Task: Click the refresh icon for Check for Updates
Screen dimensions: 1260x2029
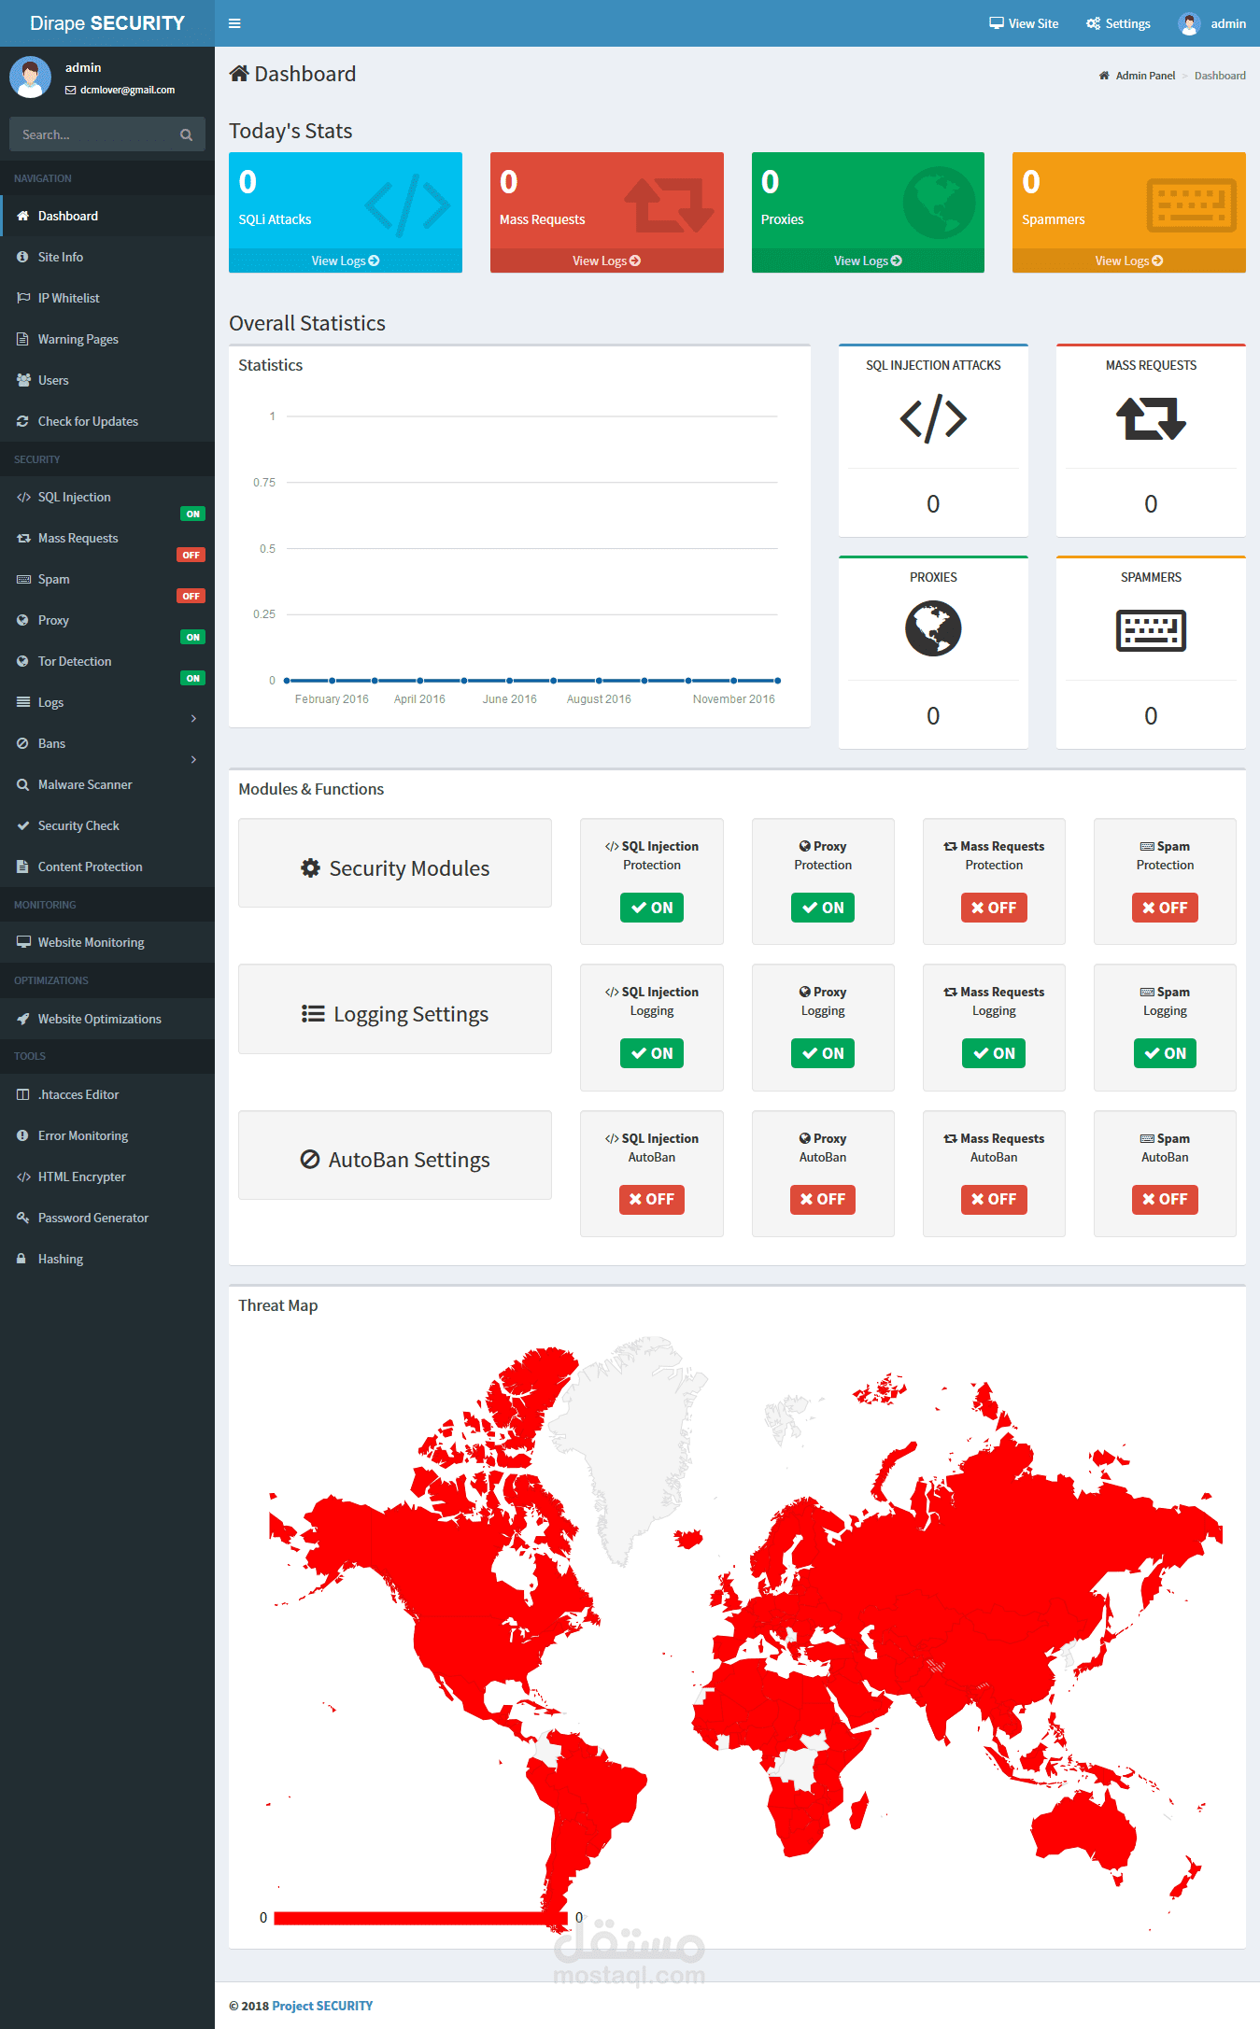Action: 22,421
